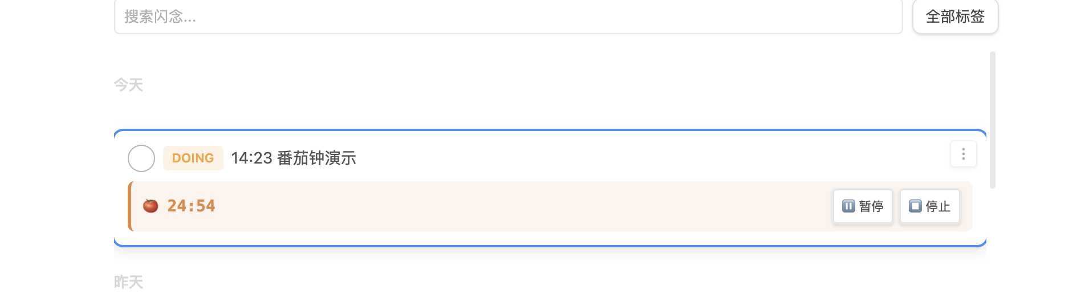Click the 24:54 countdown timer

point(191,206)
